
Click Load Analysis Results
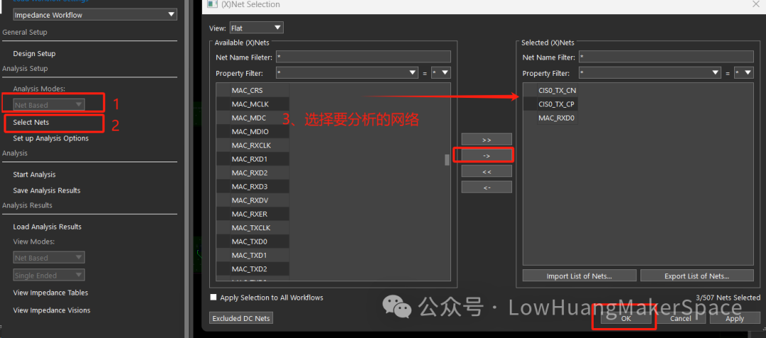[47, 227]
